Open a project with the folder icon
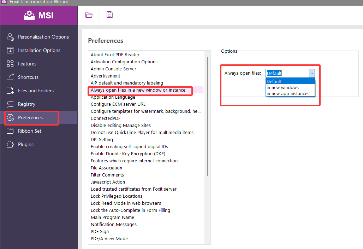363x249 pixels. pos(89,15)
